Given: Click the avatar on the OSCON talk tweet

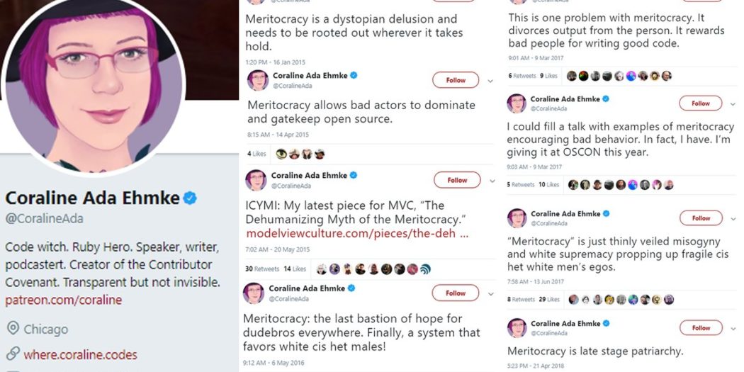Looking at the screenshot, I should (517, 103).
